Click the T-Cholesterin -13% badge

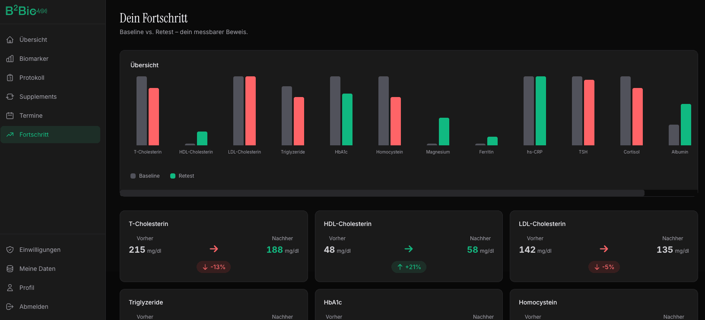point(214,267)
